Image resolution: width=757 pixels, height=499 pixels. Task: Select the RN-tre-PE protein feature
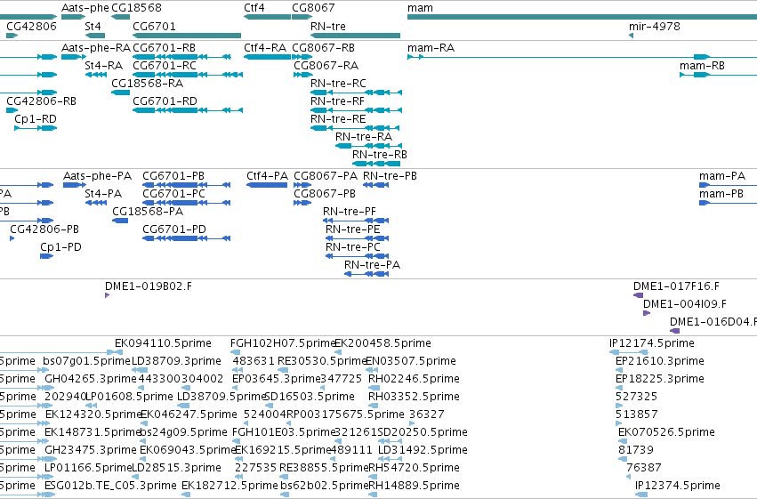358,239
